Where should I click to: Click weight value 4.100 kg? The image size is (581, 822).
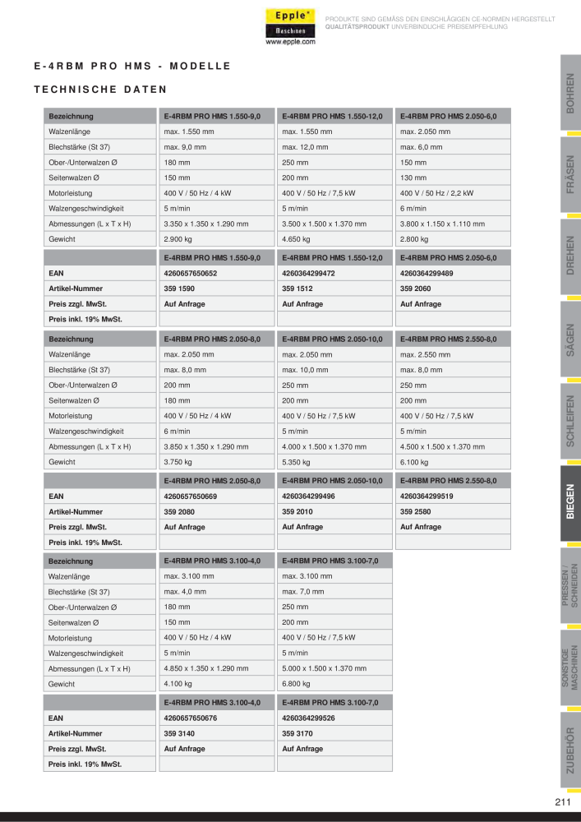[x=178, y=684]
